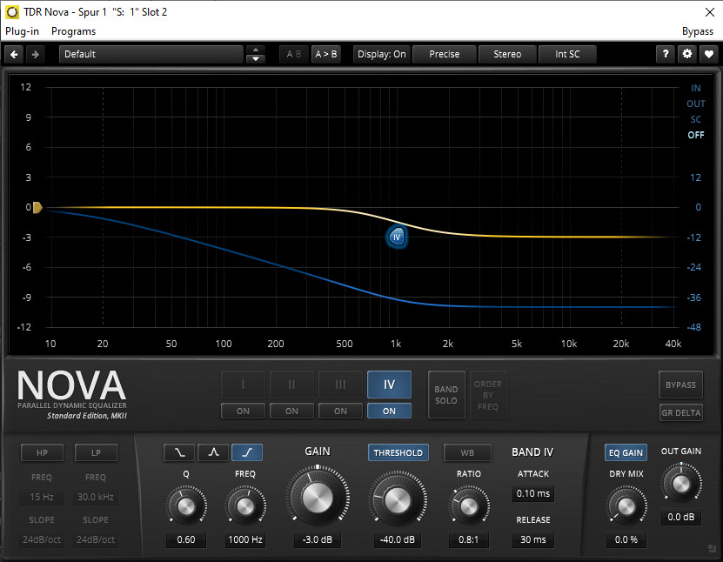The height and width of the screenshot is (562, 723).
Task: Select the low shelf filter shape icon
Action: tap(179, 452)
